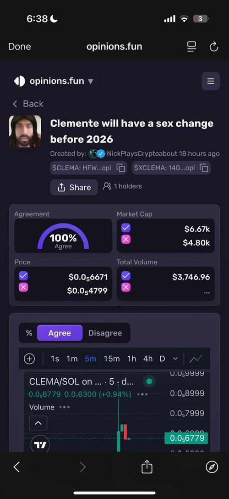Open the hamburger menu button
Viewport: 229px width, 499px height.
pyautogui.click(x=211, y=81)
